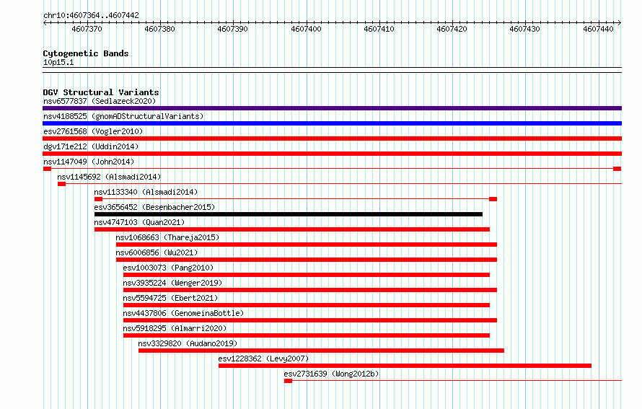The width and height of the screenshot is (642, 409).
Task: Click the red nsv5918295 Almarri2020 bar
Action: [307, 335]
